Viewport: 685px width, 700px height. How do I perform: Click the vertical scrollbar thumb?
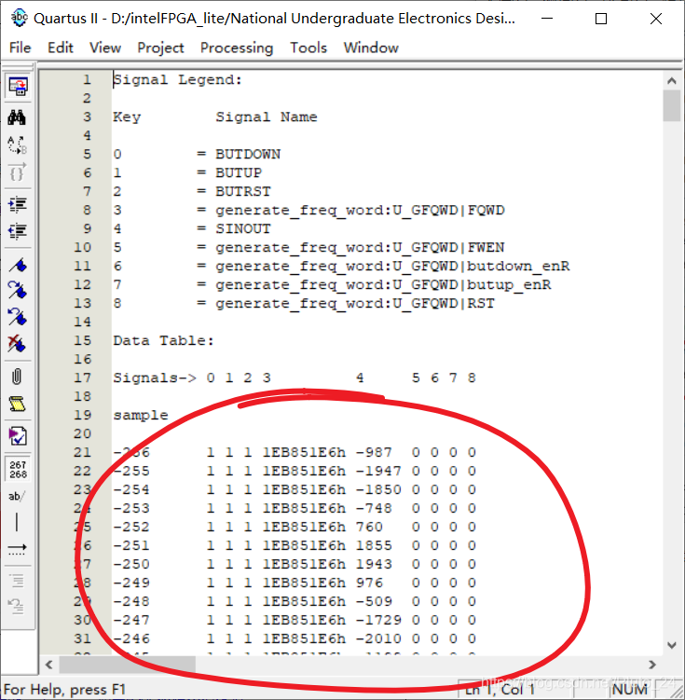672,106
